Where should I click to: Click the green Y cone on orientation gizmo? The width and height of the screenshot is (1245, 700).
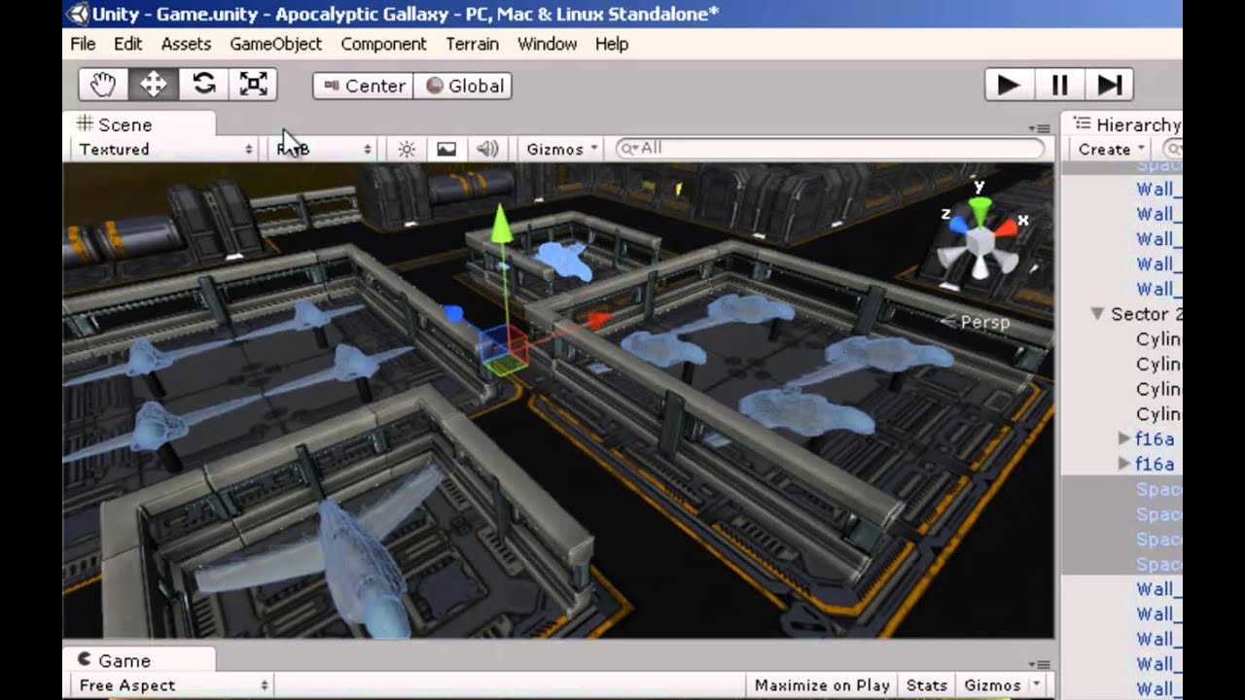pos(979,209)
